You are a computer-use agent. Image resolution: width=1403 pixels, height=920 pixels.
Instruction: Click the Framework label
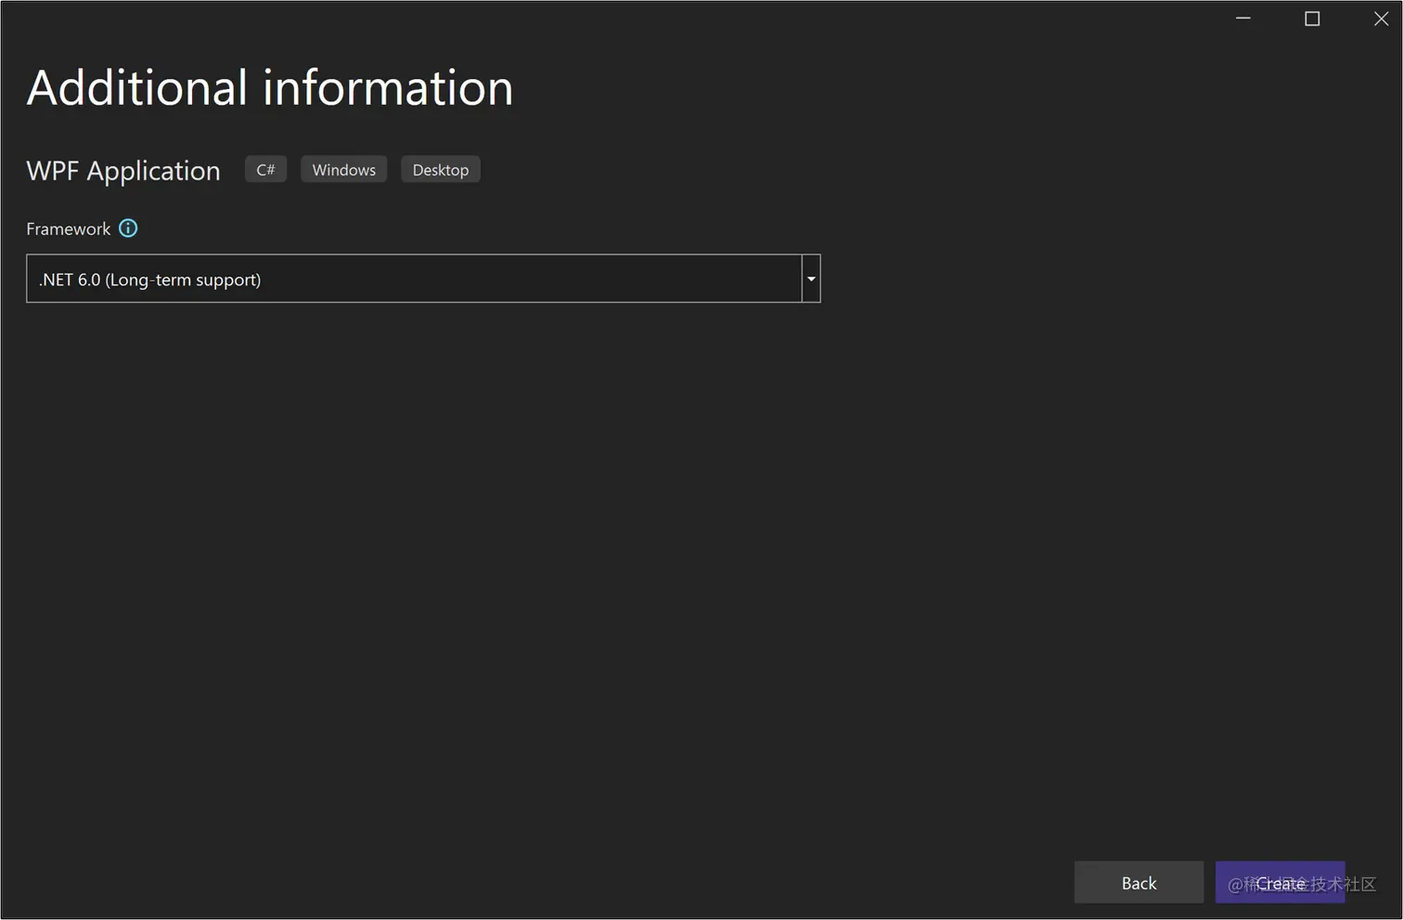pyautogui.click(x=68, y=229)
